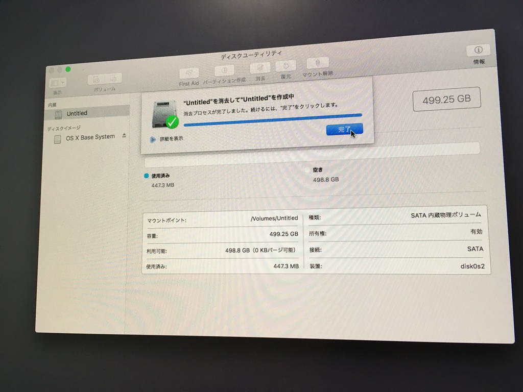Screen dimensions: 523x392
Task: Click the パーティション作成 toolbar icon
Action: click(224, 70)
